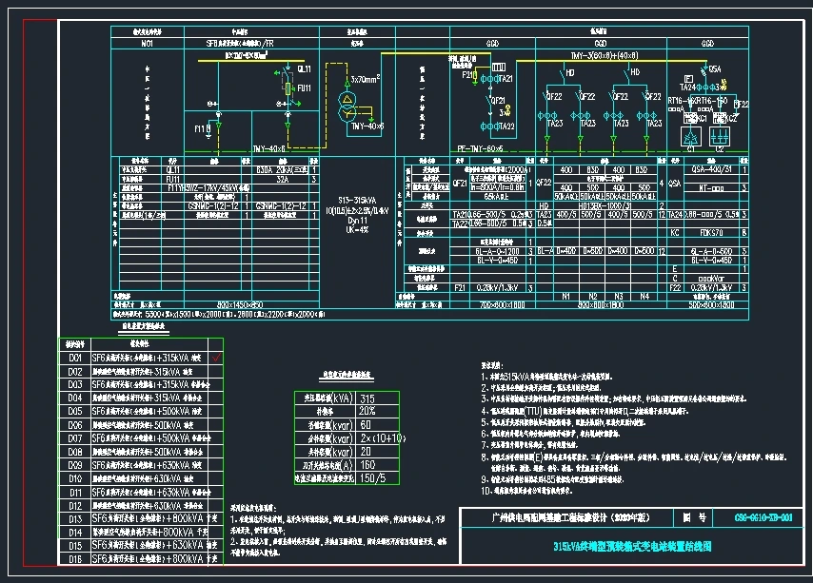
Task: Click the TMY-3(60×6)+(40×6) busbar label
Action: click(x=603, y=56)
